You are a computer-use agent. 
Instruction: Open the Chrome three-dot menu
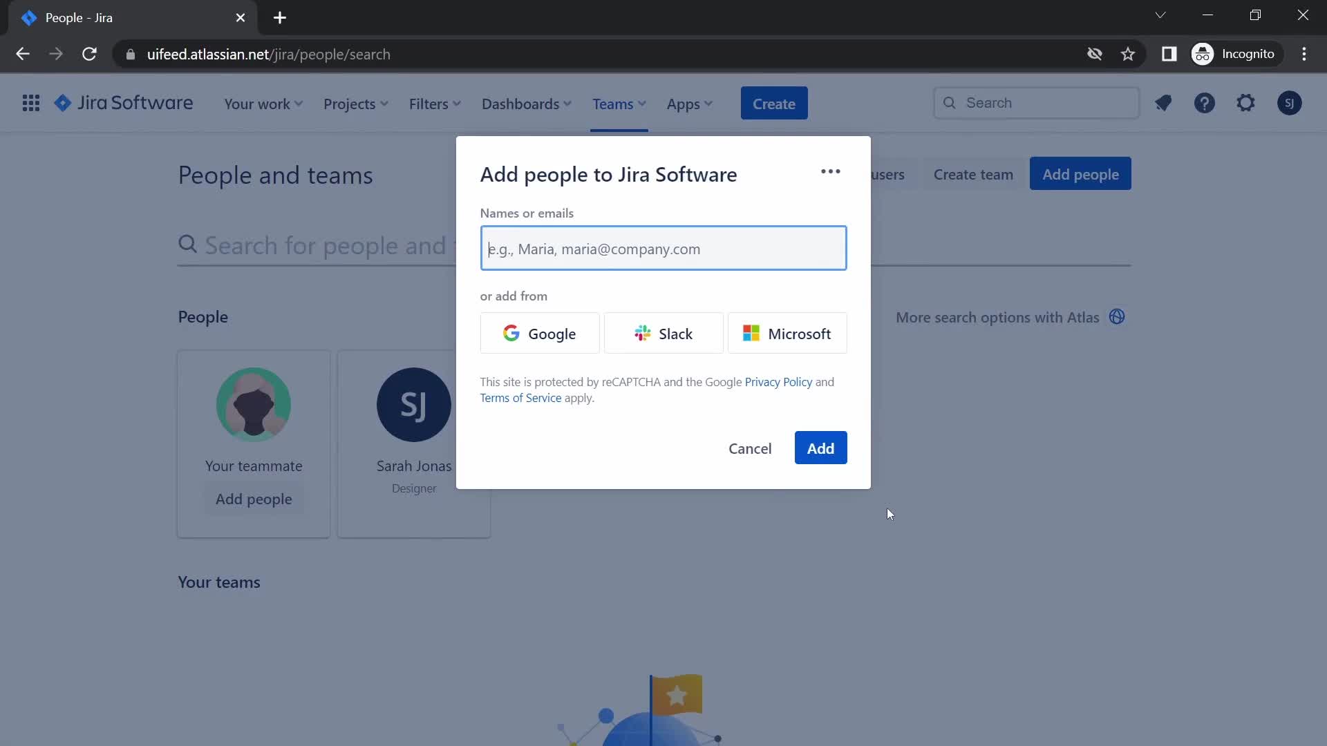[1304, 54]
